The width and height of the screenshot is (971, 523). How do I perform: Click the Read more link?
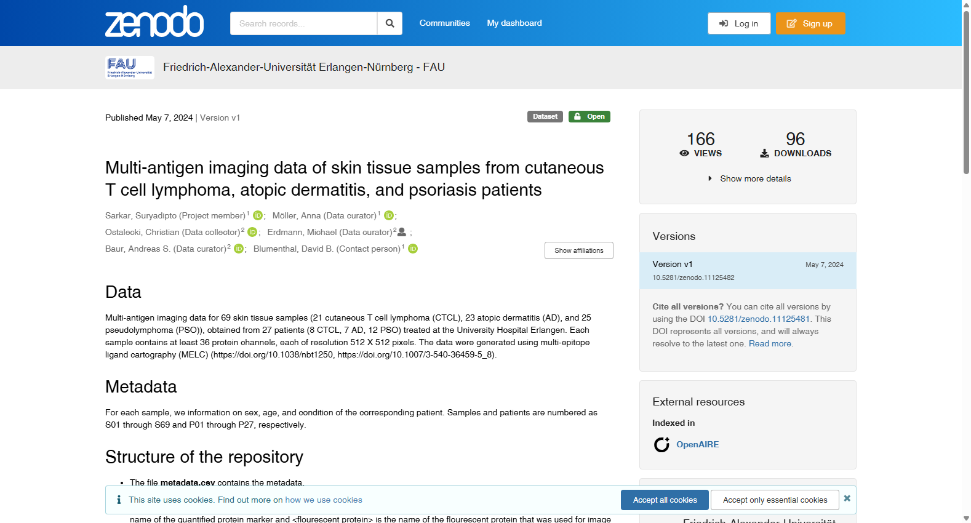tap(770, 343)
